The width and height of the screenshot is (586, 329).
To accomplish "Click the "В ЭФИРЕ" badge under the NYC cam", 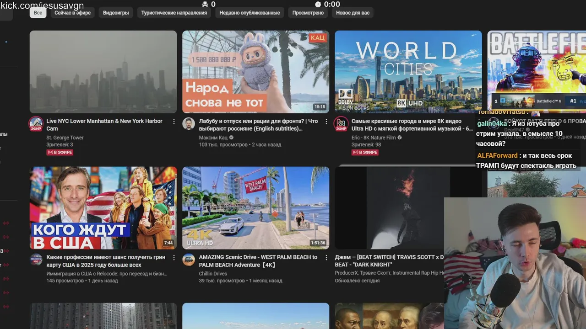I will [60, 152].
